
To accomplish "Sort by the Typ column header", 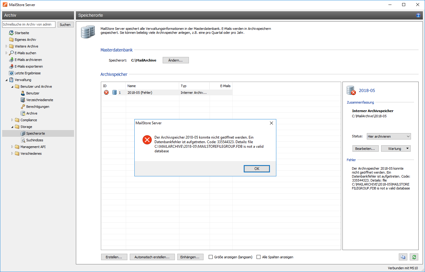I will point(194,86).
